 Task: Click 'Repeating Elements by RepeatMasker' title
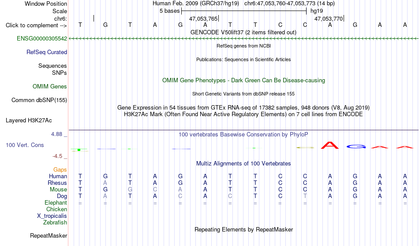243,229
